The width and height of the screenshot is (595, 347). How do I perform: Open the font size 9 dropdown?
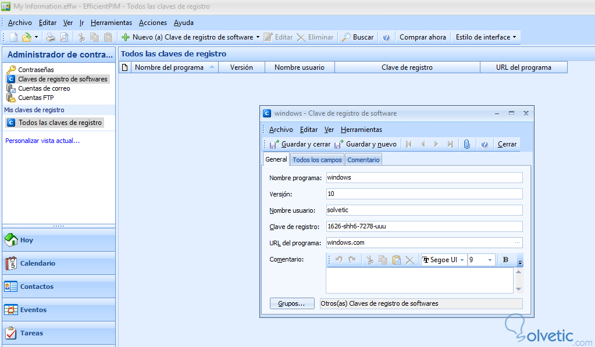pos(490,260)
